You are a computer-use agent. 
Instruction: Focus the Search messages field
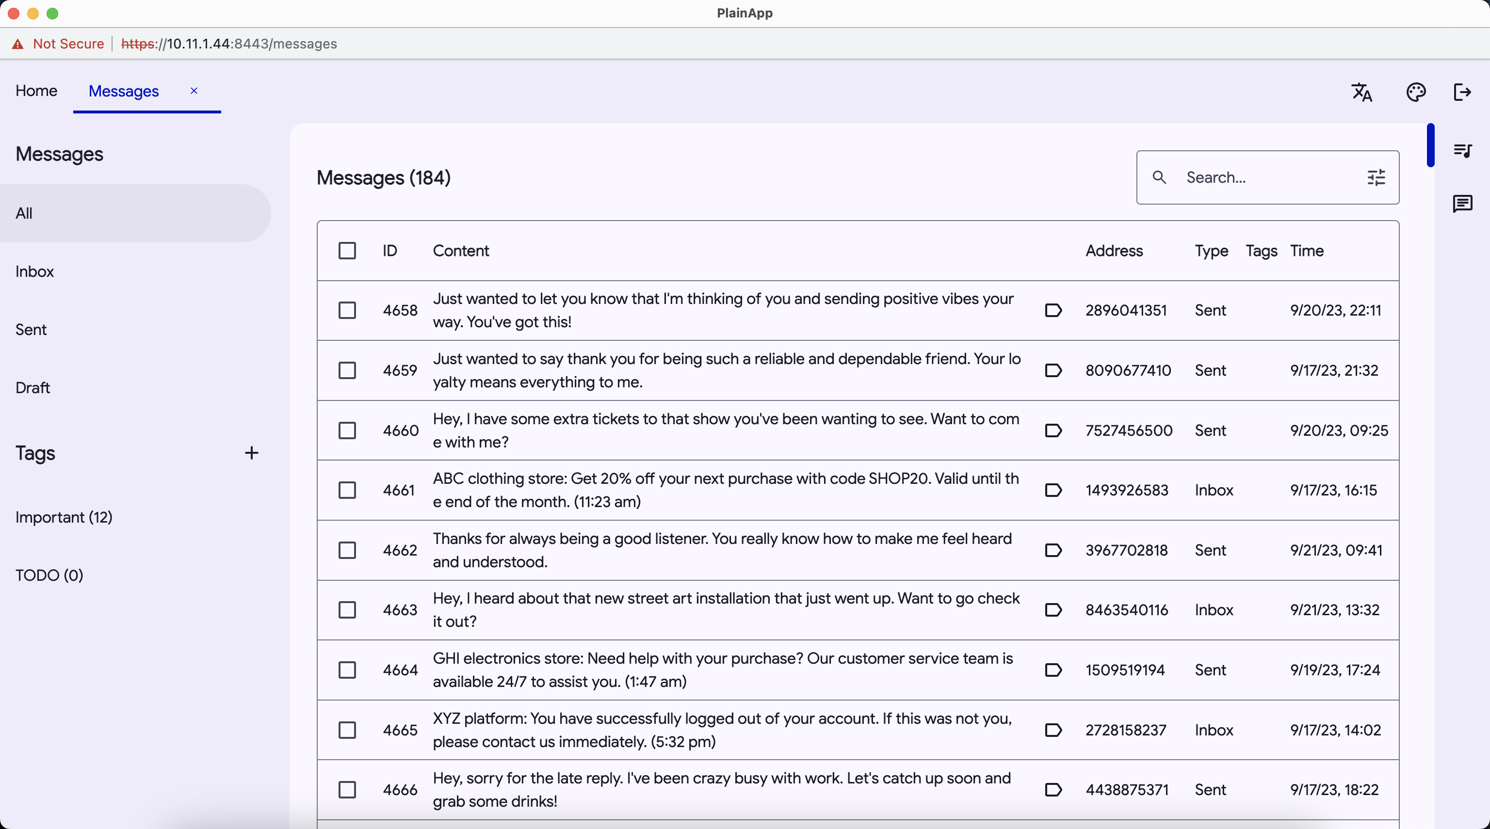pos(1267,177)
